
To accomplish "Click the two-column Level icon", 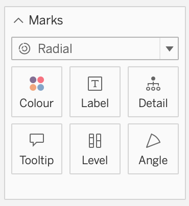I will tap(95, 141).
